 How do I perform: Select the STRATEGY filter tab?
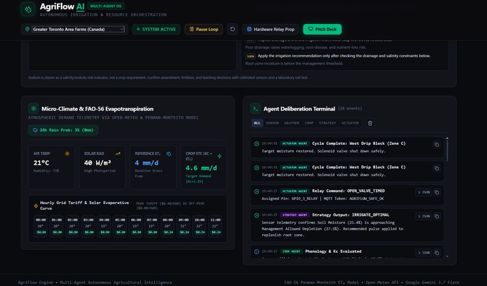point(327,123)
